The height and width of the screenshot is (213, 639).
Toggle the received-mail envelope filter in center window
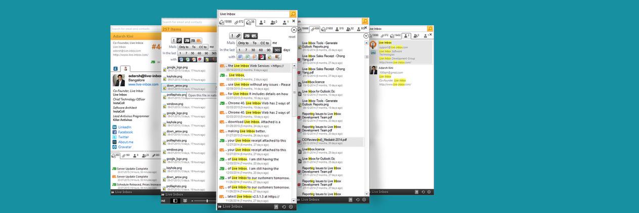point(247,36)
